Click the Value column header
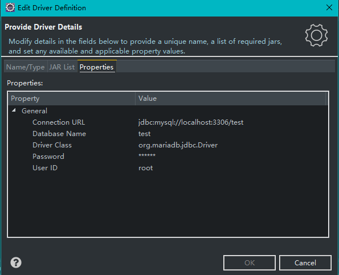This screenshot has width=339, height=275. [x=231, y=98]
